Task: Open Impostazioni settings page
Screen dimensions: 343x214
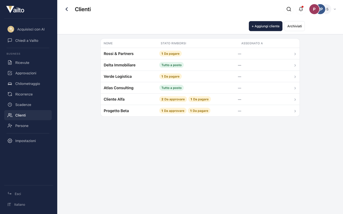Action: [28, 141]
